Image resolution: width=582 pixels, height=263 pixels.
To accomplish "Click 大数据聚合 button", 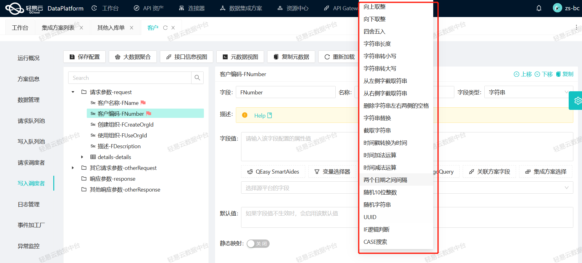I will tap(133, 57).
